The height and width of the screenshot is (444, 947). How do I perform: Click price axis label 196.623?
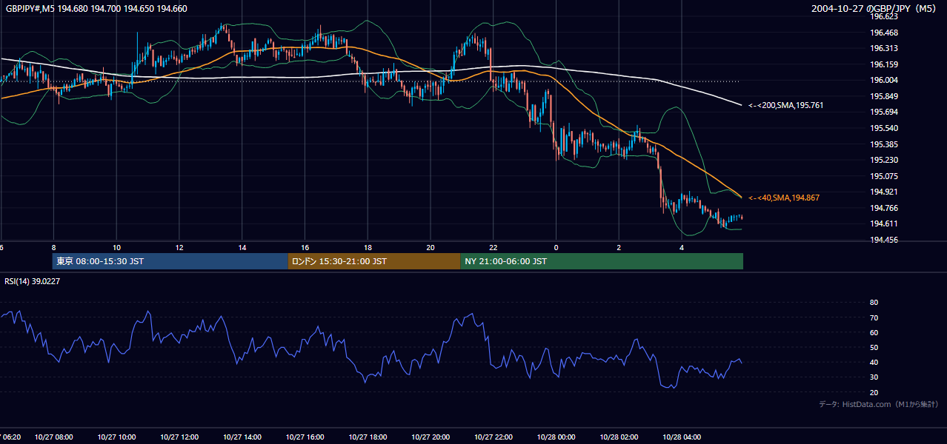884,16
